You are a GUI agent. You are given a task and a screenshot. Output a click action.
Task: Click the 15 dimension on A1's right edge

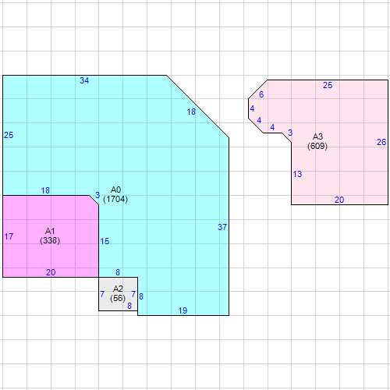[105, 241]
